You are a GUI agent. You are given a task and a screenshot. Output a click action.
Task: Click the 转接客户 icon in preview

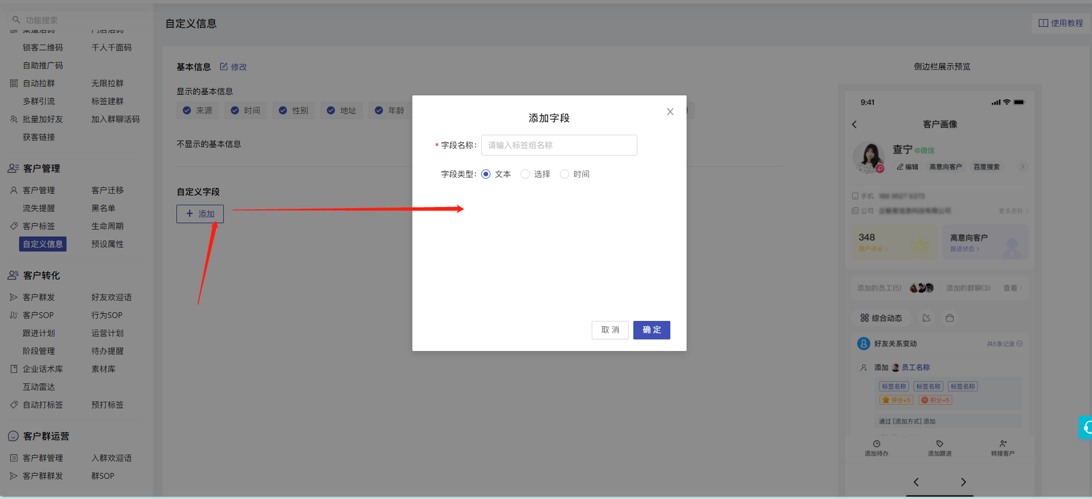click(x=1003, y=443)
